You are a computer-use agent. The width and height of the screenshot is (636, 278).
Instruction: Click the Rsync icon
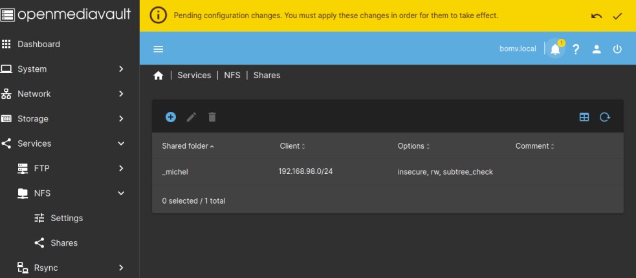pyautogui.click(x=23, y=268)
